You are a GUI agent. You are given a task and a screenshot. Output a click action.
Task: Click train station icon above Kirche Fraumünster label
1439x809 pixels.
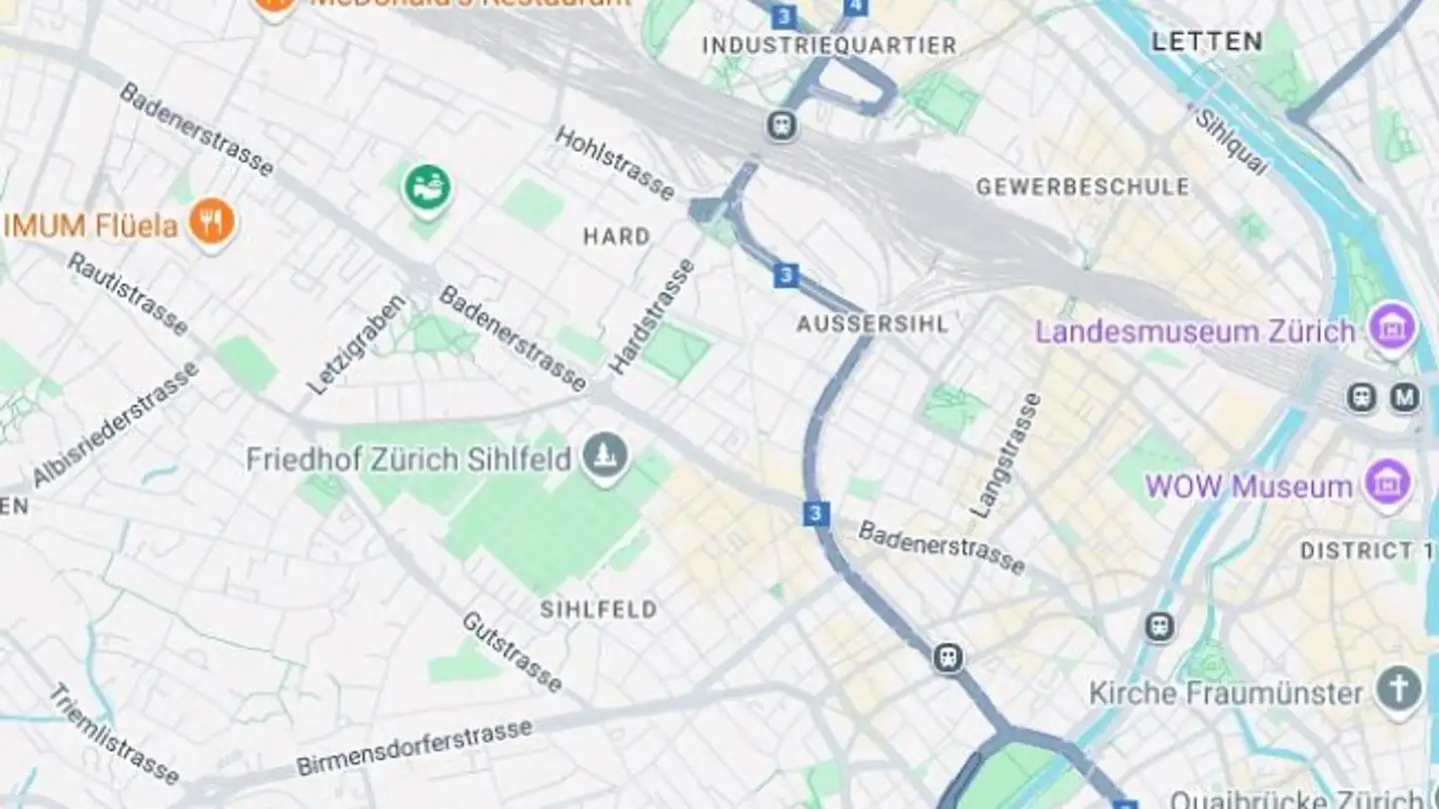click(1159, 627)
